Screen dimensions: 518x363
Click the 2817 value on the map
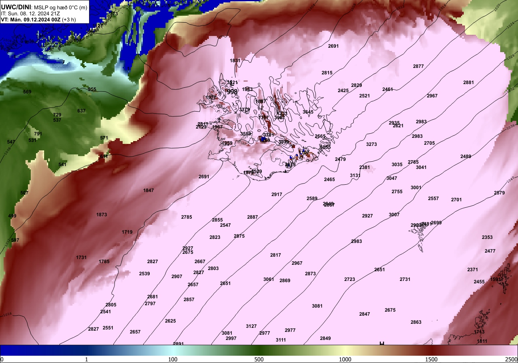[276, 255]
